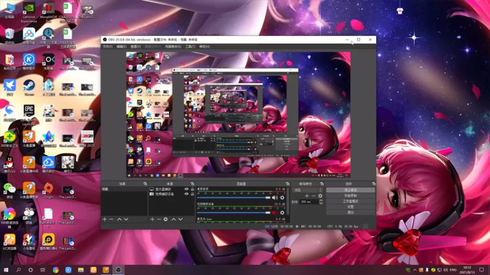Toggle visibility of Video Capture Device source
The width and height of the screenshot is (490, 275).
click(x=186, y=194)
